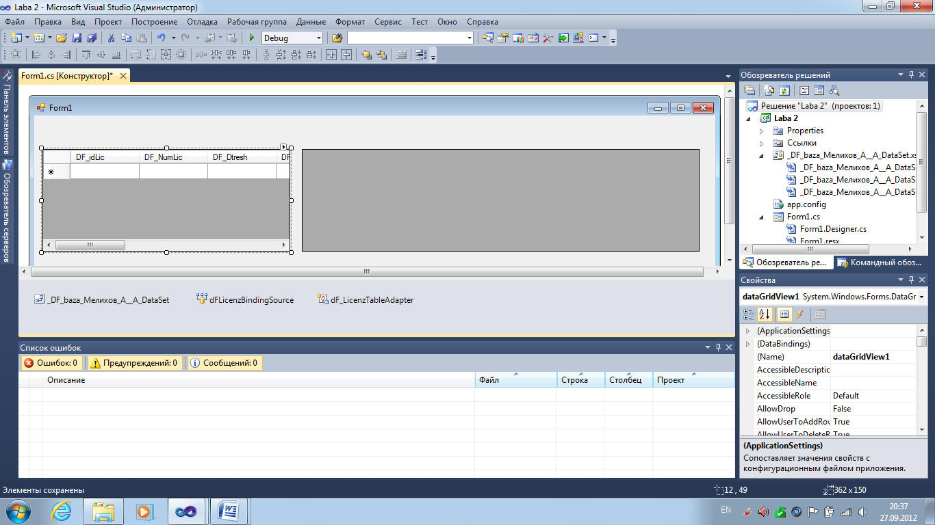Click the Send to Back icon

[x=382, y=55]
